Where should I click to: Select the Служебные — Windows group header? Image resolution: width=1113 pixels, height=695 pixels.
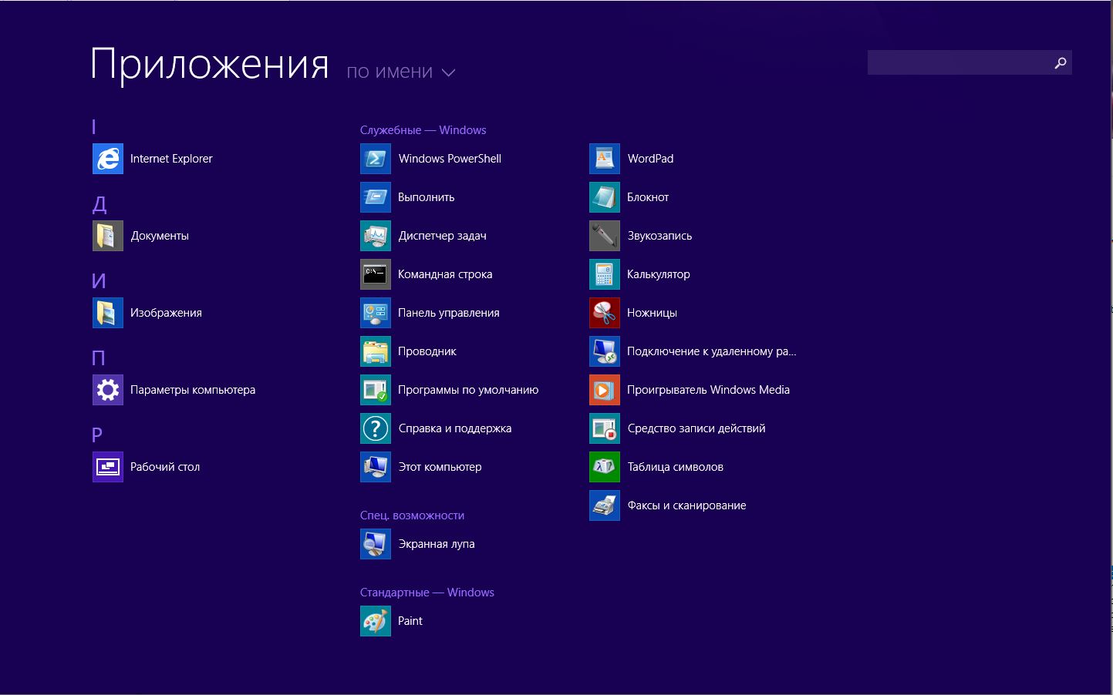[x=423, y=130]
